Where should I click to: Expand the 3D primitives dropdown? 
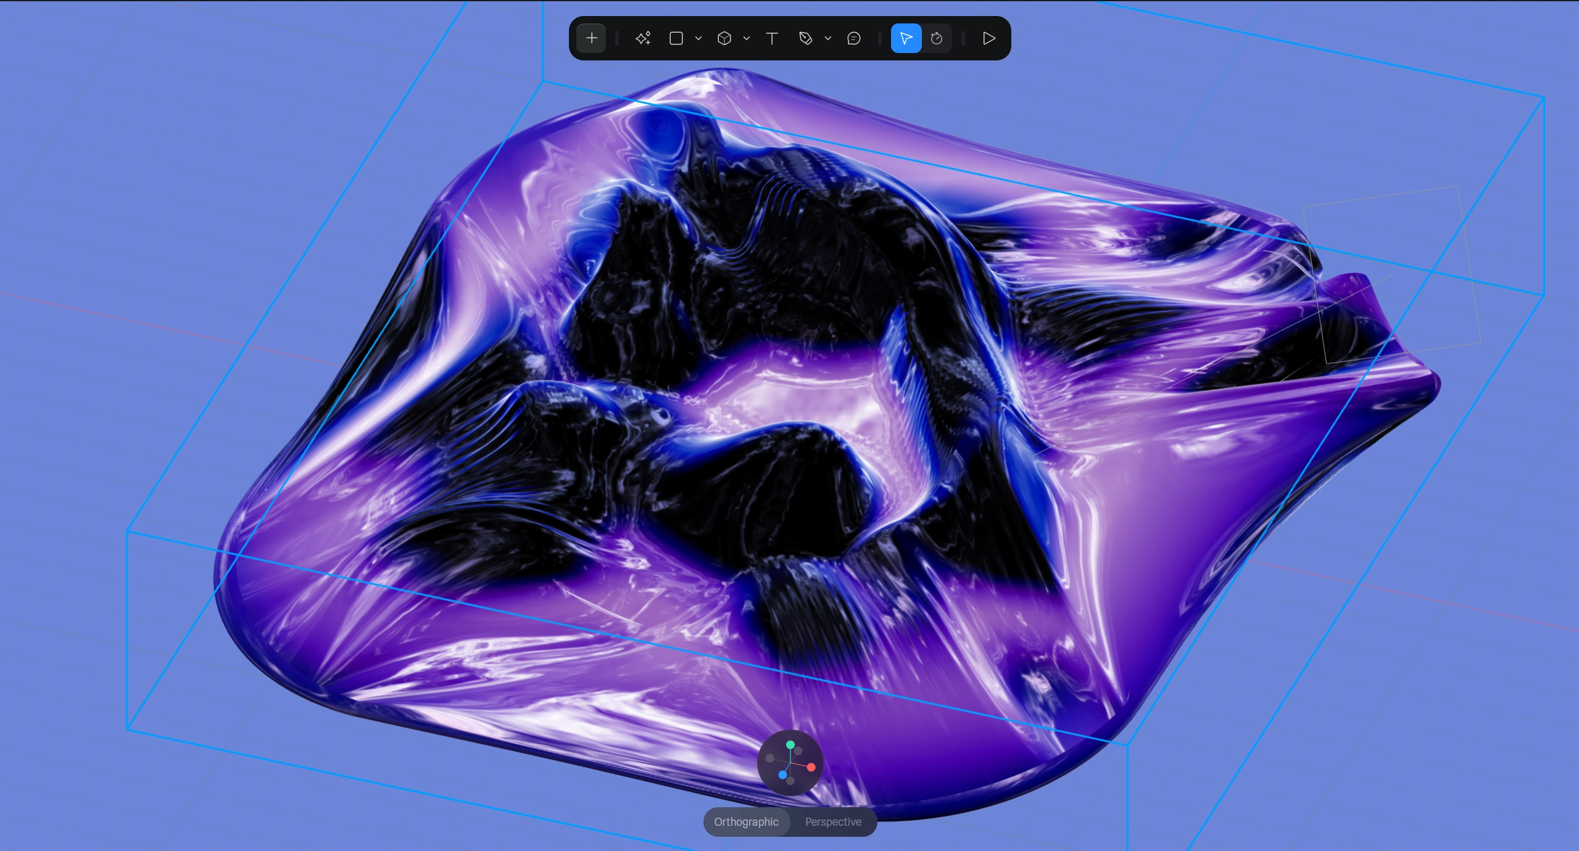tap(747, 38)
